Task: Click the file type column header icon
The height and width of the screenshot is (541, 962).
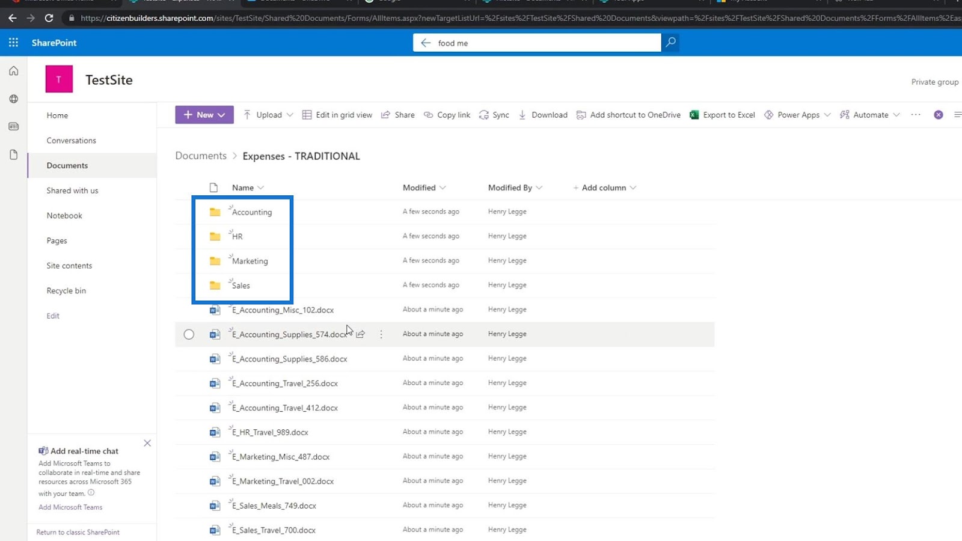Action: click(x=213, y=188)
